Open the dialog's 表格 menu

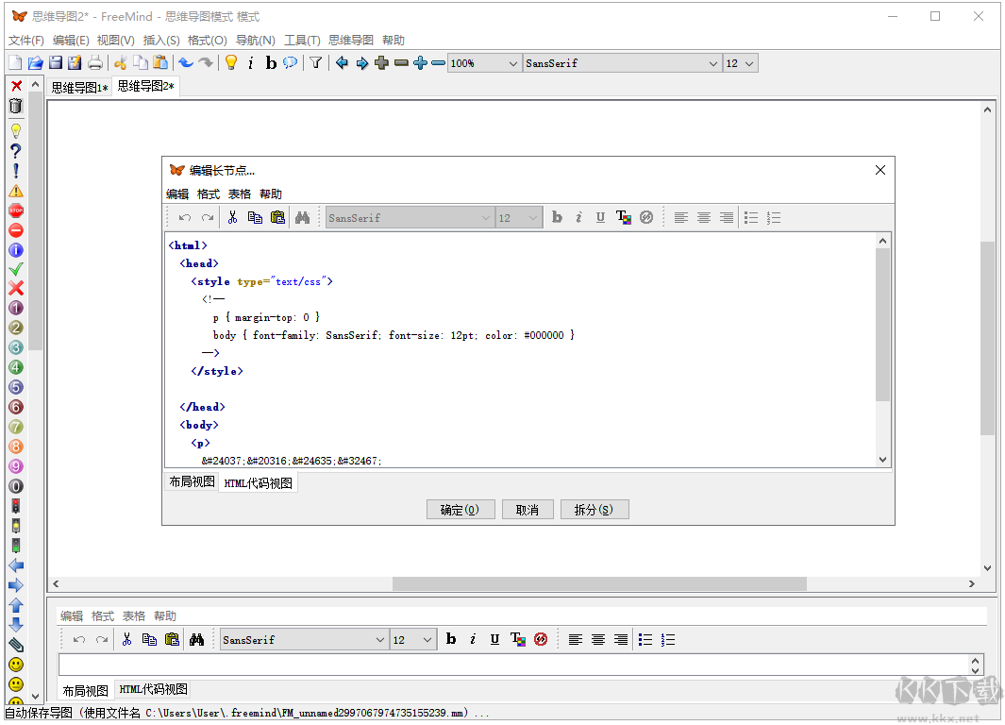[239, 194]
